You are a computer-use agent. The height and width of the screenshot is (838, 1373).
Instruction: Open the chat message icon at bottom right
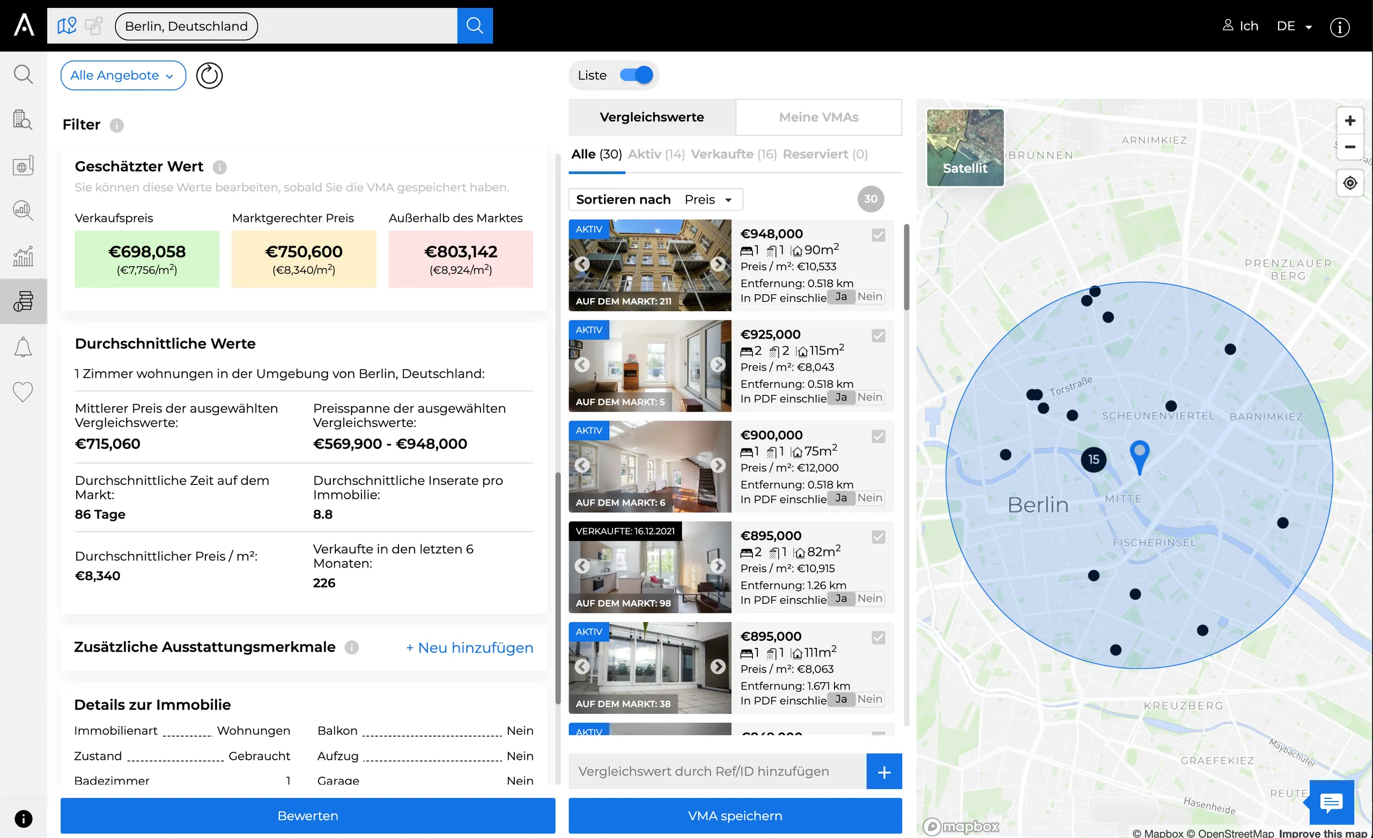pos(1331,802)
